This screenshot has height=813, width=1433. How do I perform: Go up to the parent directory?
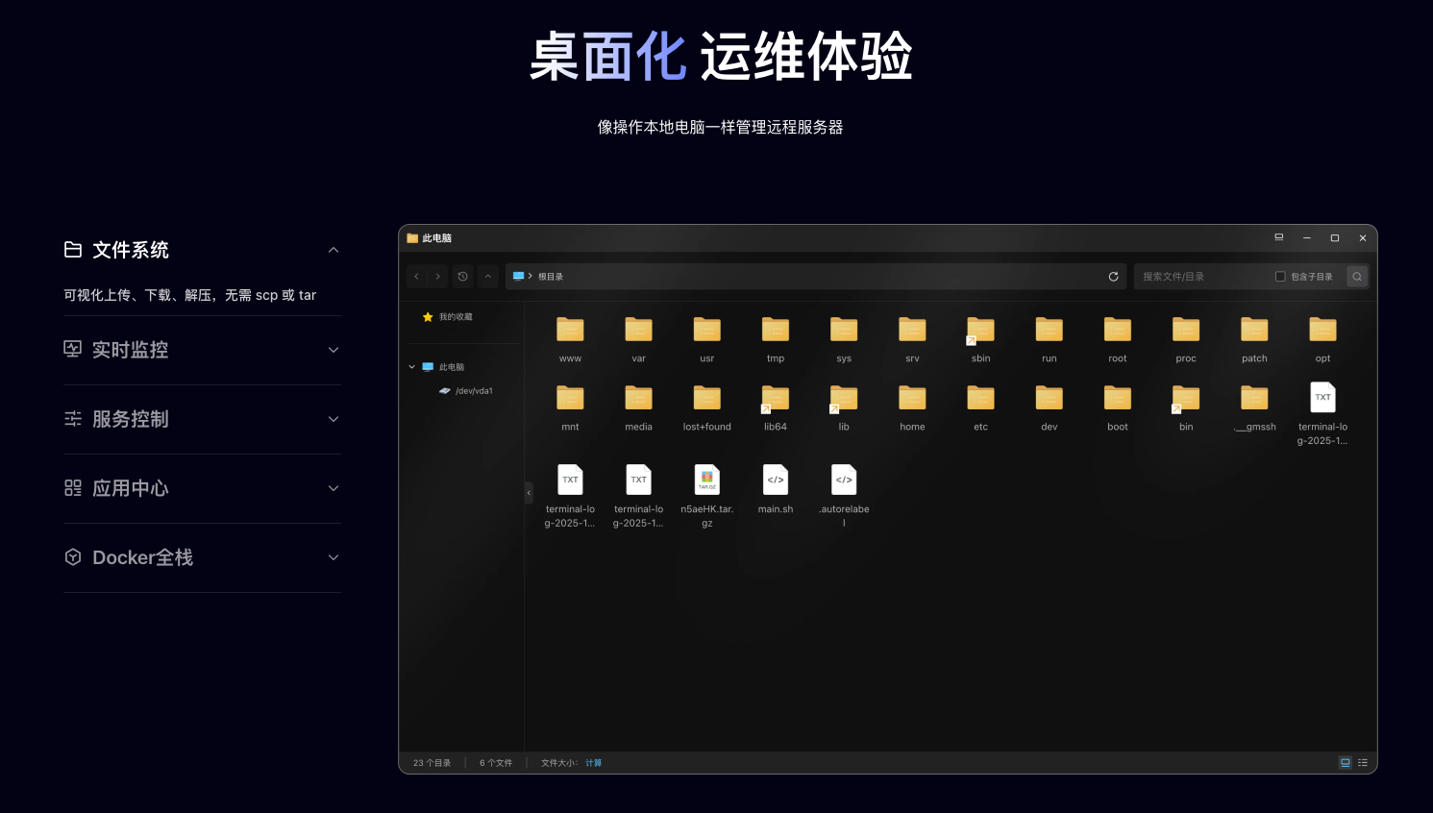(488, 277)
